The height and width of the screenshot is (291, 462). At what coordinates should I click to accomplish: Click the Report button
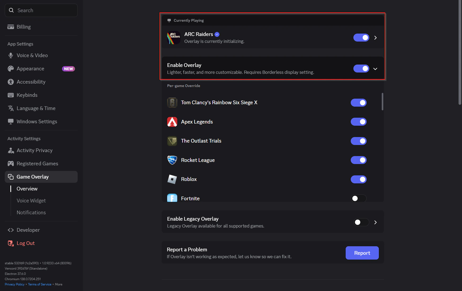(362, 253)
